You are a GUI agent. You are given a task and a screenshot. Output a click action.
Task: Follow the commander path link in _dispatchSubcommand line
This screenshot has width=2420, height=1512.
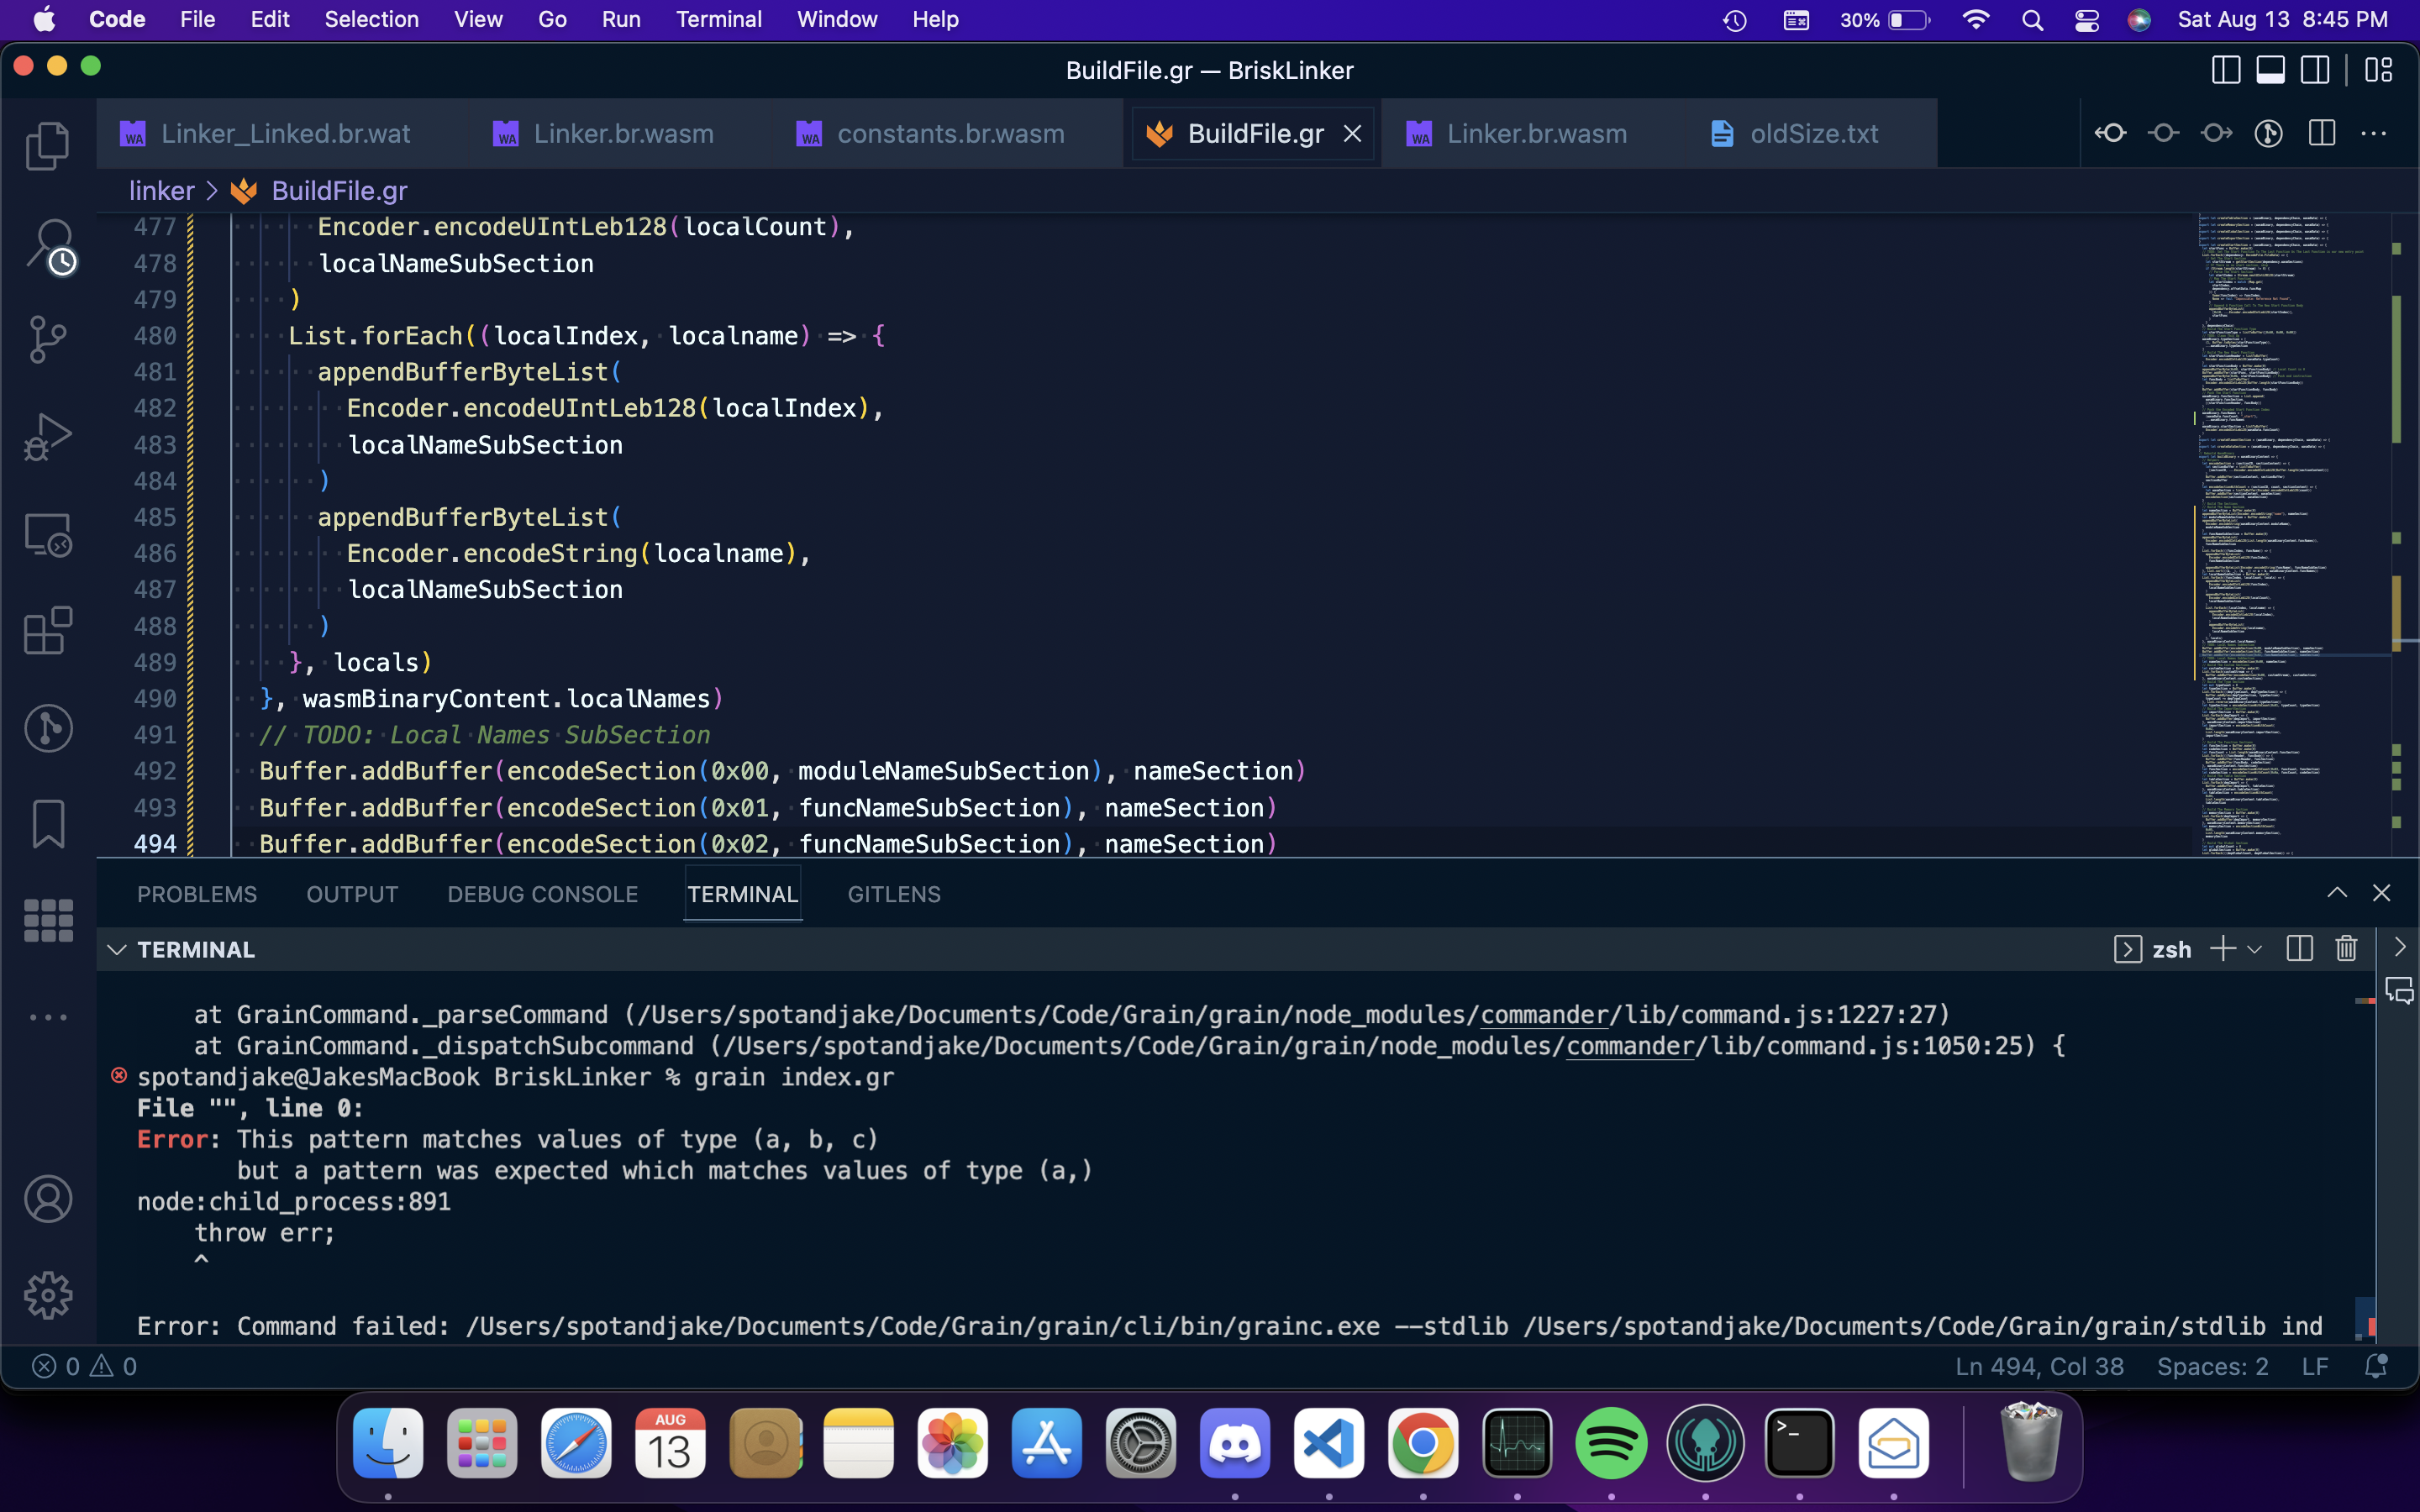[1630, 1045]
